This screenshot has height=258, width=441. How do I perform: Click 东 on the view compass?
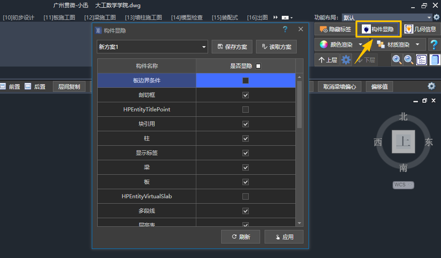429,142
